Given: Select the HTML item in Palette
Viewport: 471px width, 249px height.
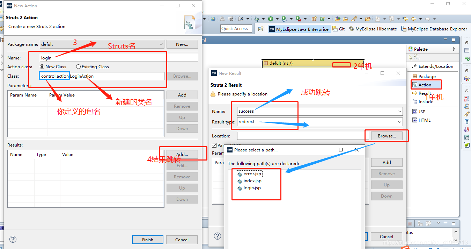Looking at the screenshot, I should 421,120.
